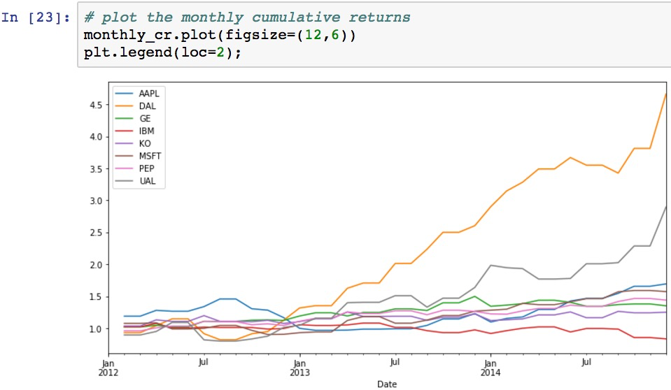Click the DAL orange legend swatch
The image size is (671, 390).
pyautogui.click(x=125, y=106)
